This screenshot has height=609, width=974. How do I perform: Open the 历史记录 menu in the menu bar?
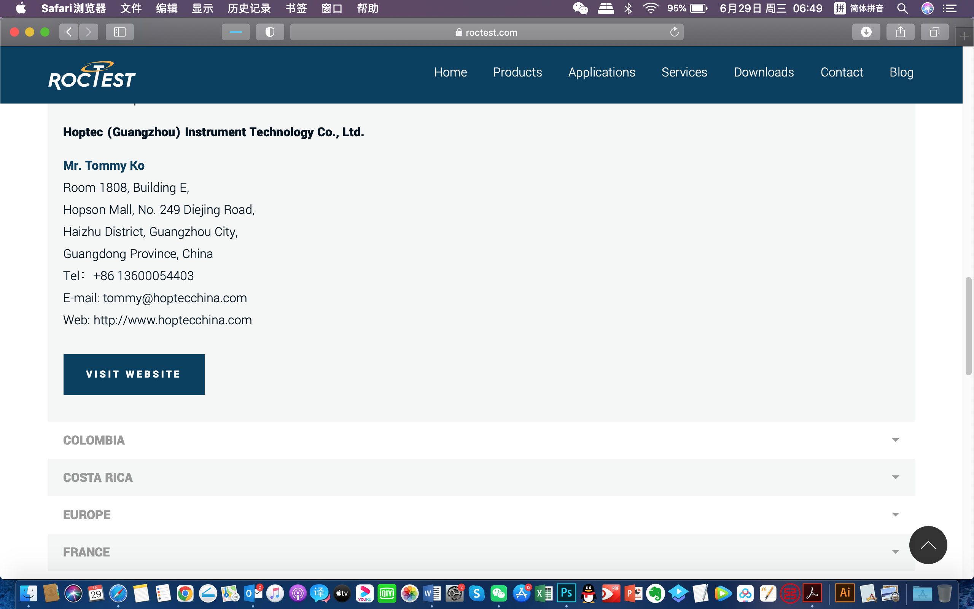(249, 8)
